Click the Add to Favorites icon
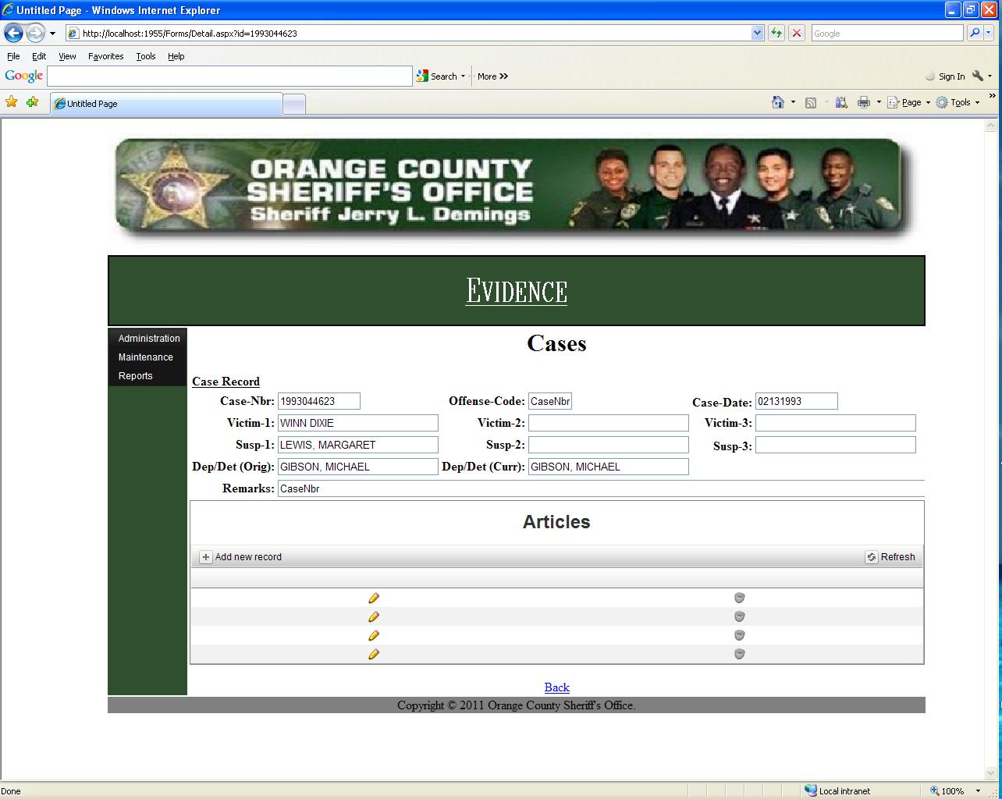Image resolution: width=1002 pixels, height=799 pixels. click(32, 102)
